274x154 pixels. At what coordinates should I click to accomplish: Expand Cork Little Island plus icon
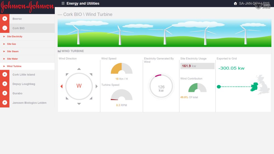(5, 74)
